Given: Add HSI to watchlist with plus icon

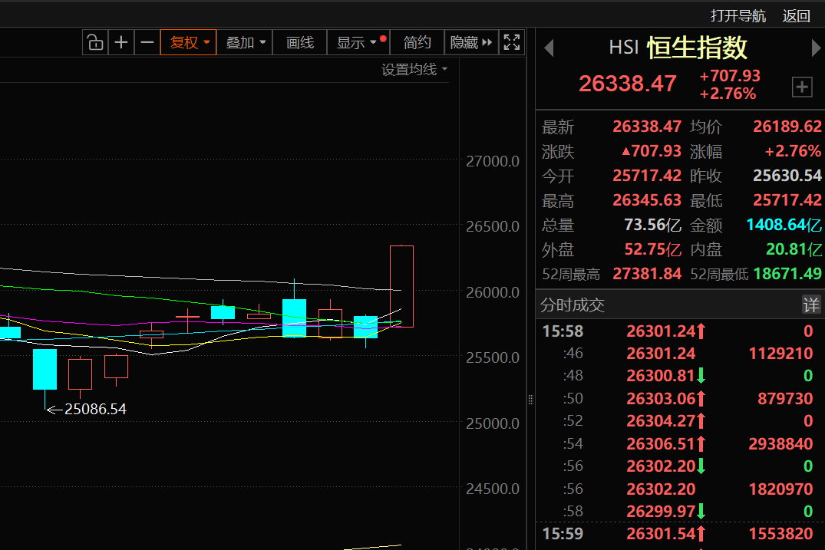Looking at the screenshot, I should coord(801,87).
